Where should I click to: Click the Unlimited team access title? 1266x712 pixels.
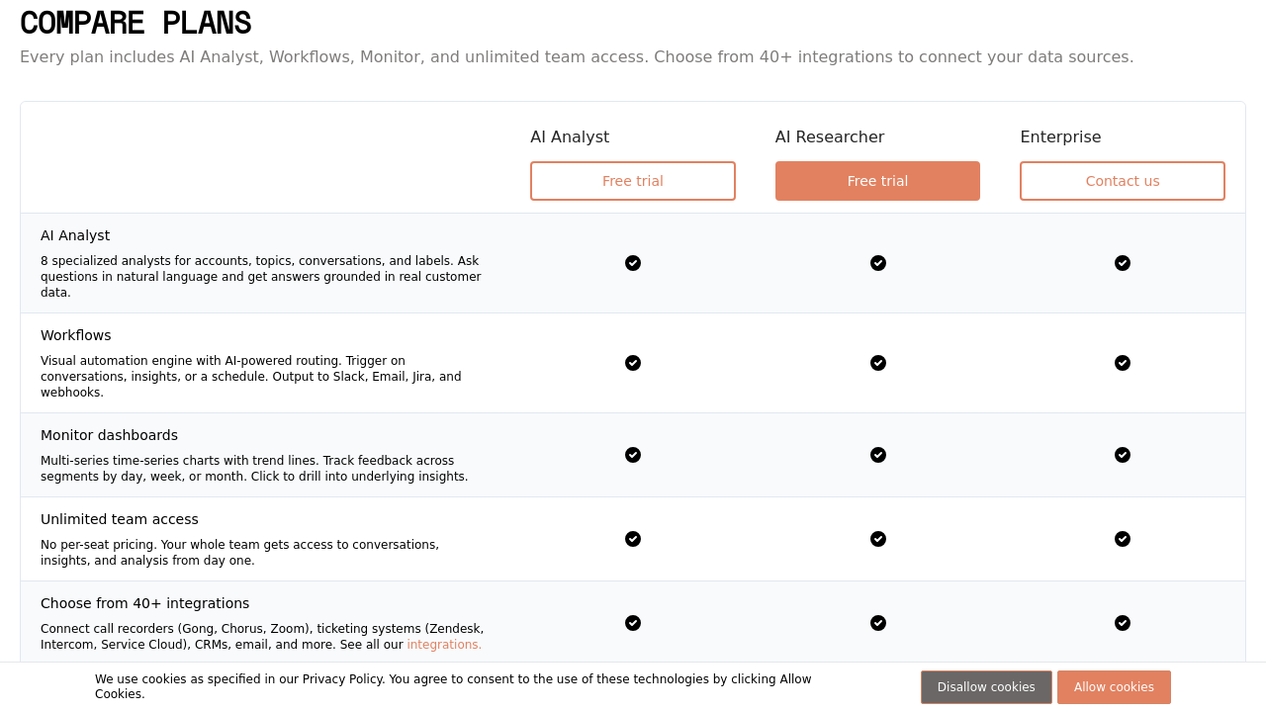click(x=120, y=519)
